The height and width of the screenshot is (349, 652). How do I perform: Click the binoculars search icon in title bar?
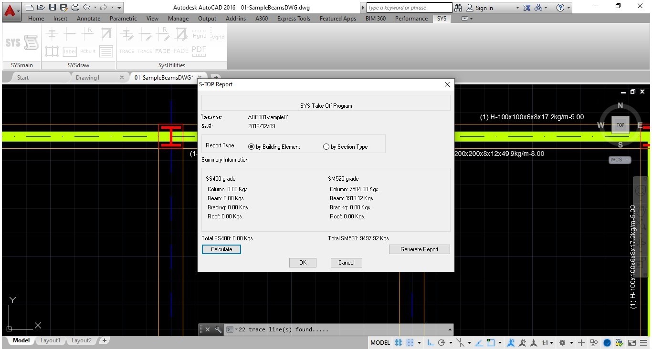(458, 8)
